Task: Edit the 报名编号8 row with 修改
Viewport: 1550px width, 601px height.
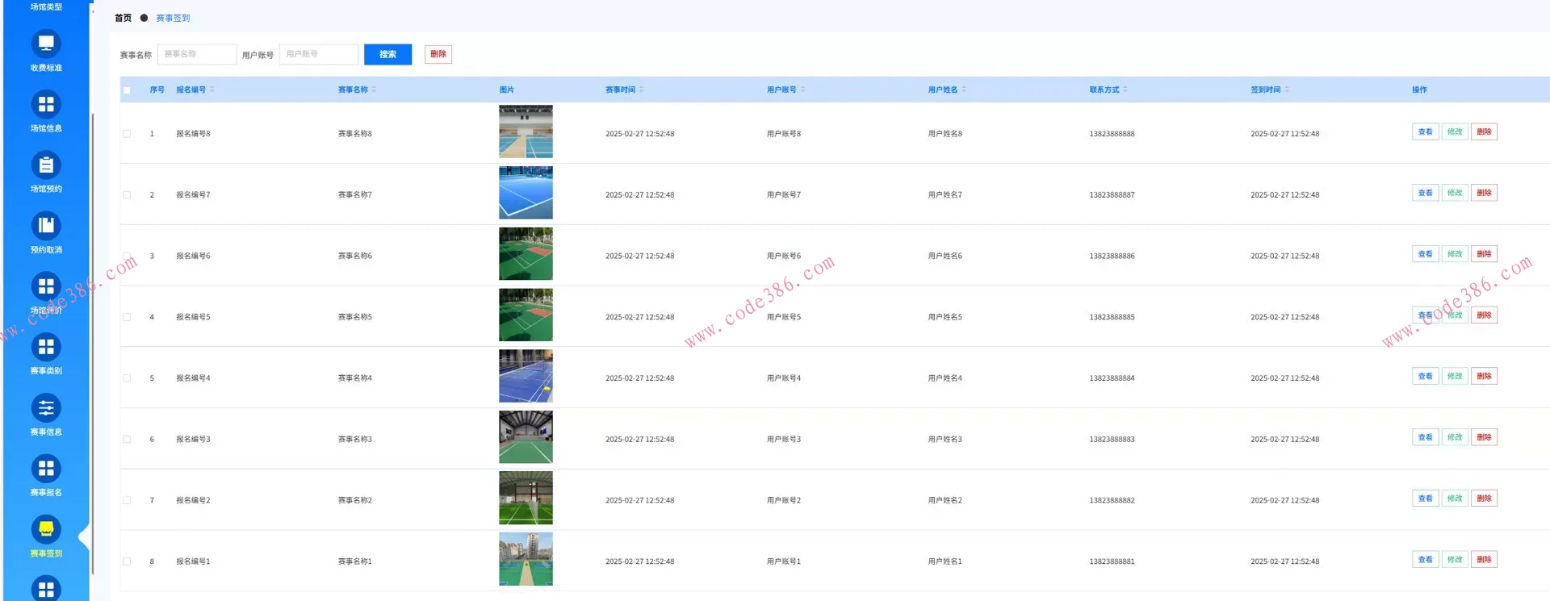Action: [x=1455, y=131]
